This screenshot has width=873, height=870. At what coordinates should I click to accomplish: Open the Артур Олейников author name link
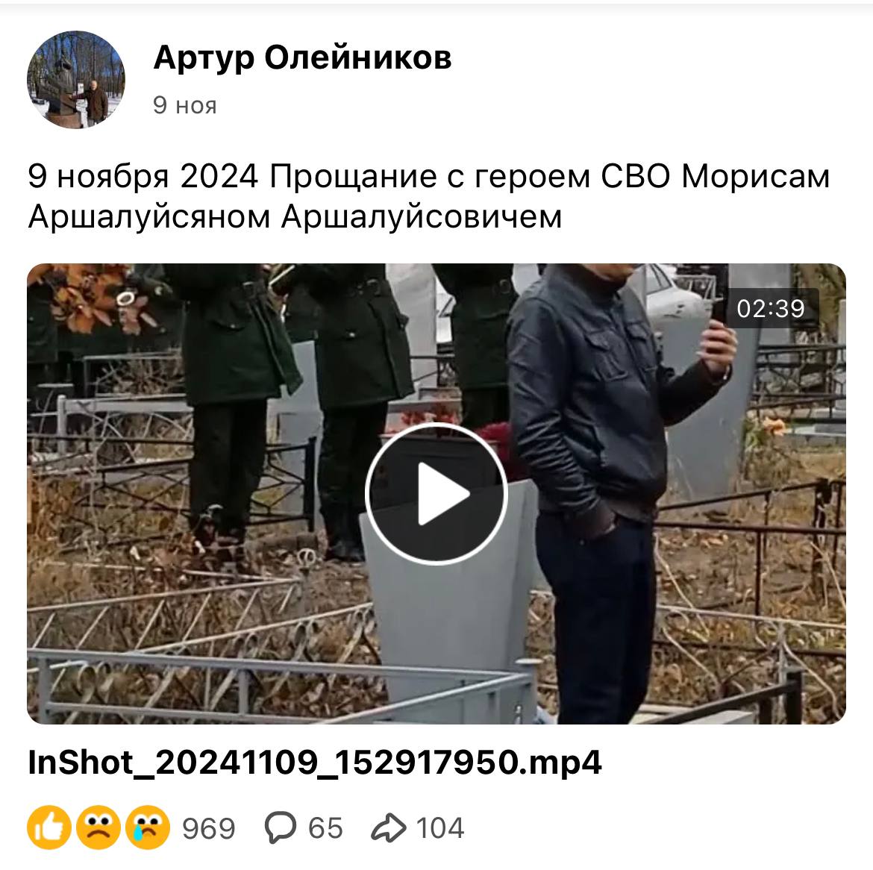click(302, 57)
